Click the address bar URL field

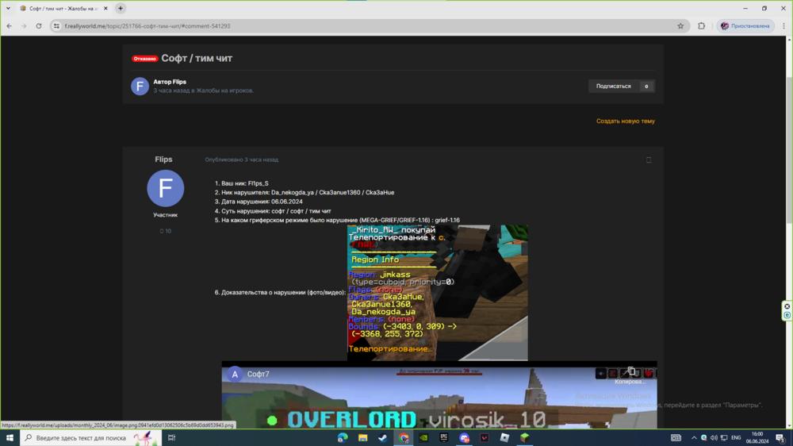tap(368, 26)
